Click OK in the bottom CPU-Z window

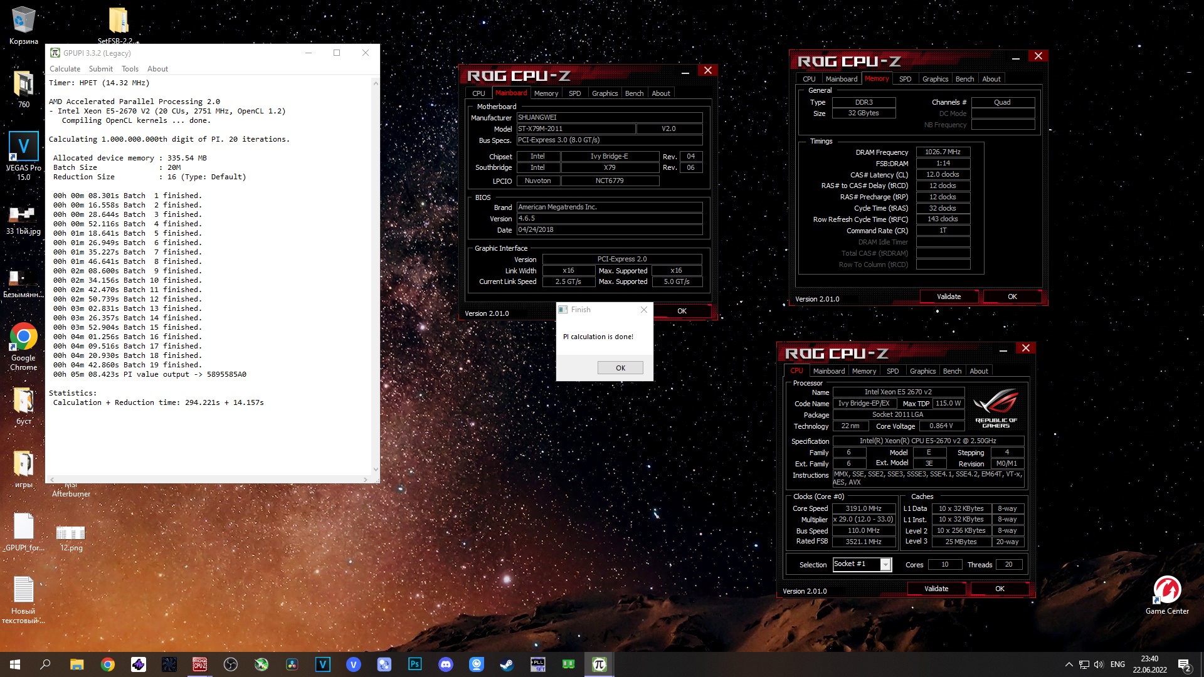tap(1000, 589)
